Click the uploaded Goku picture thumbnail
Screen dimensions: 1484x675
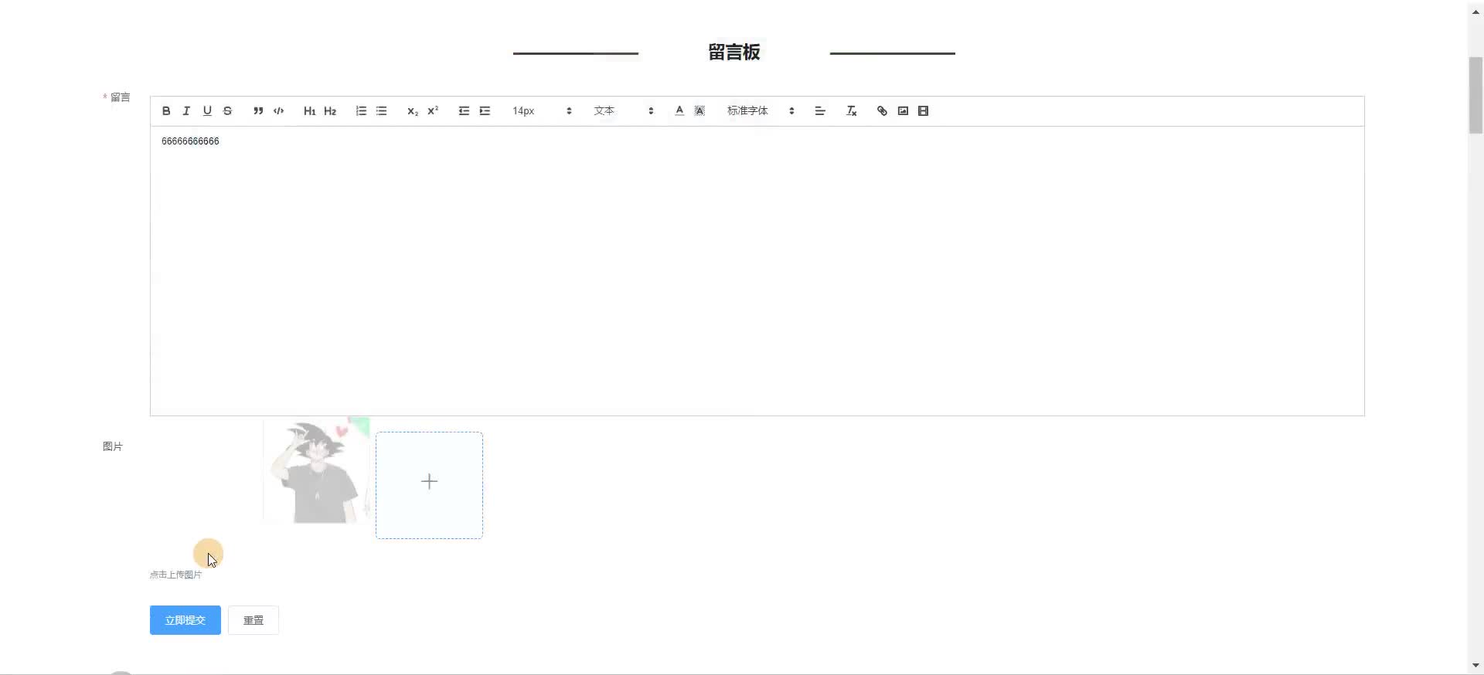317,470
